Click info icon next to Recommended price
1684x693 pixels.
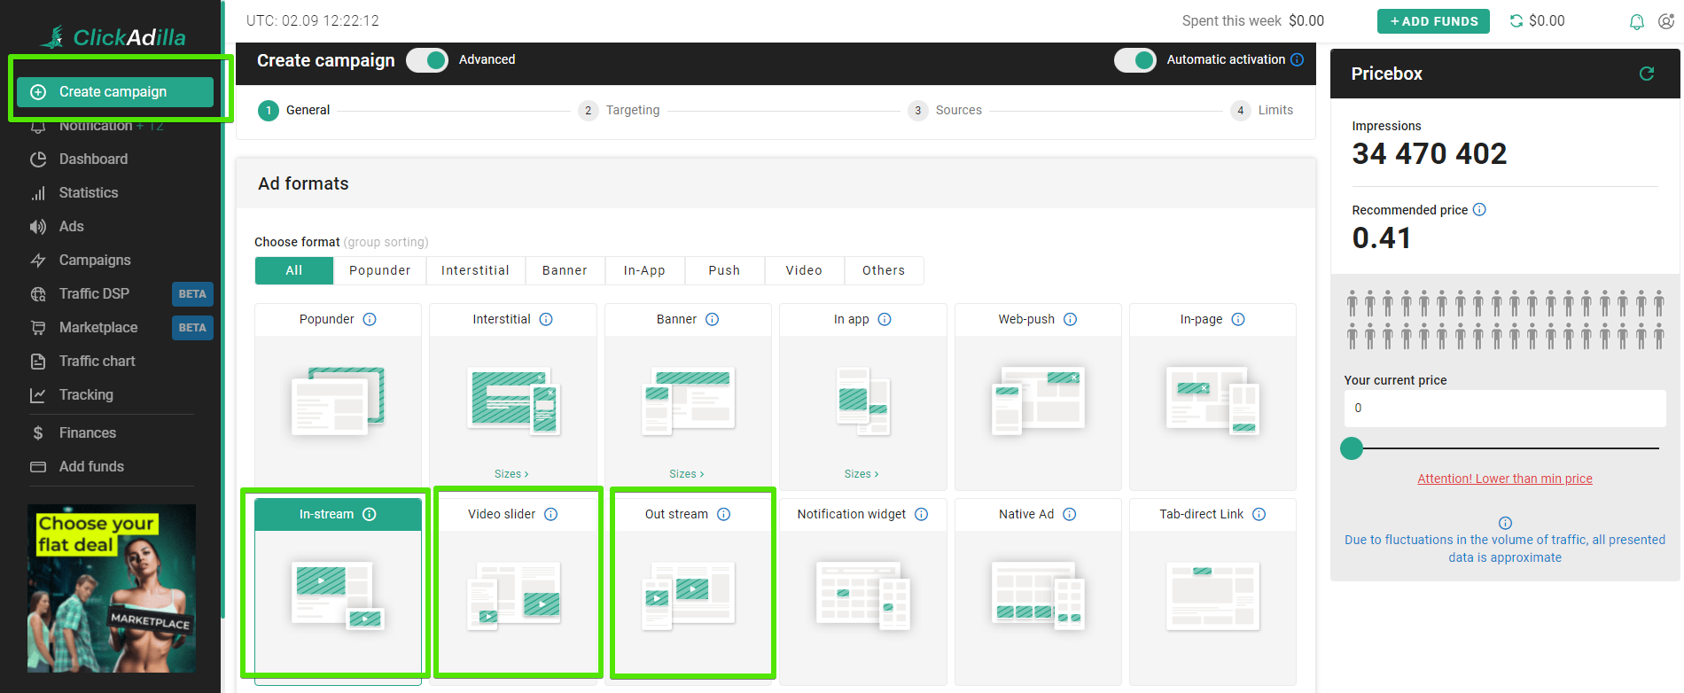coord(1479,210)
